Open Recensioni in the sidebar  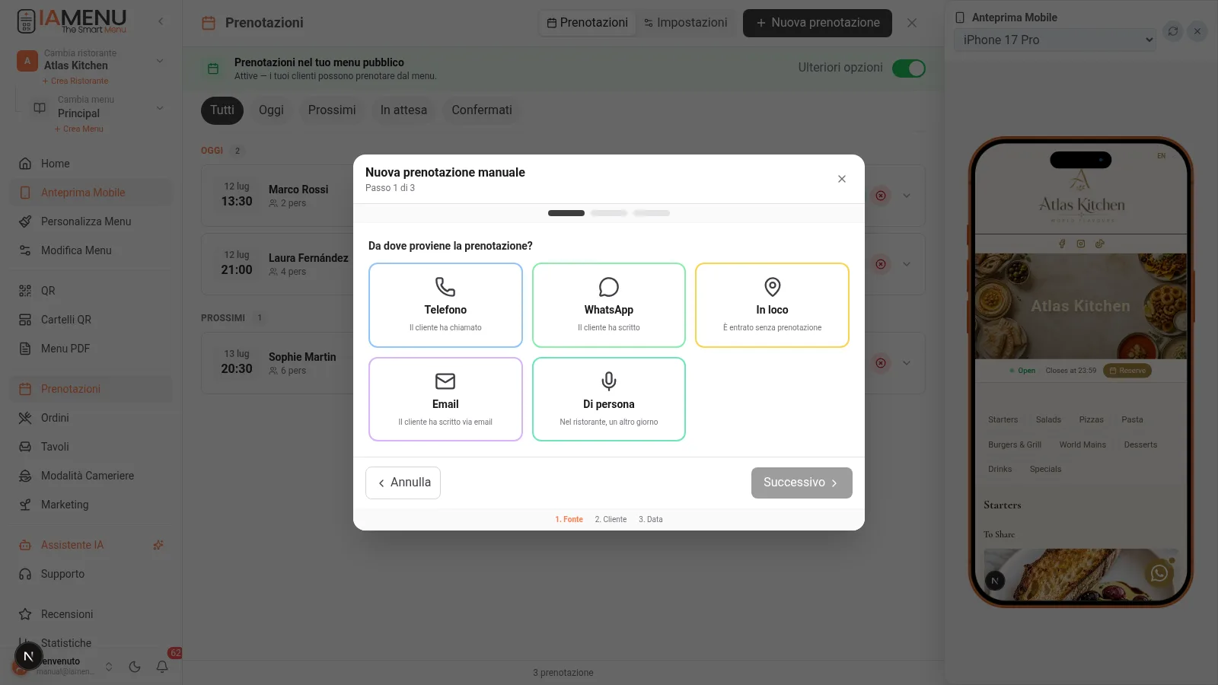click(x=91, y=614)
